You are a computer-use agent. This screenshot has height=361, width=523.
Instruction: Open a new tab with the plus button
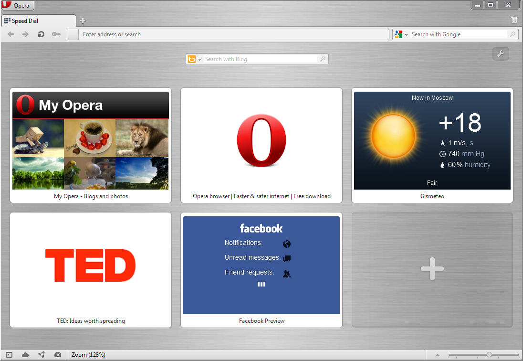[83, 21]
